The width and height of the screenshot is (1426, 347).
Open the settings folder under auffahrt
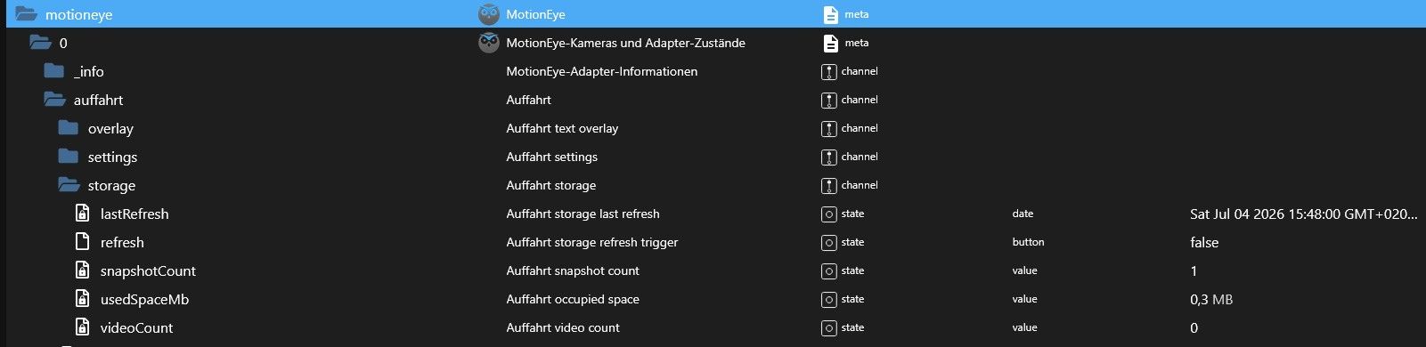[x=69, y=157]
